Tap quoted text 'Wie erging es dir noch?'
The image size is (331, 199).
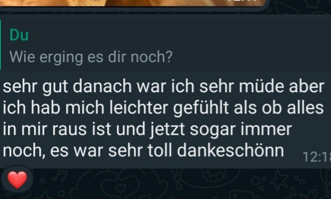[x=91, y=57]
